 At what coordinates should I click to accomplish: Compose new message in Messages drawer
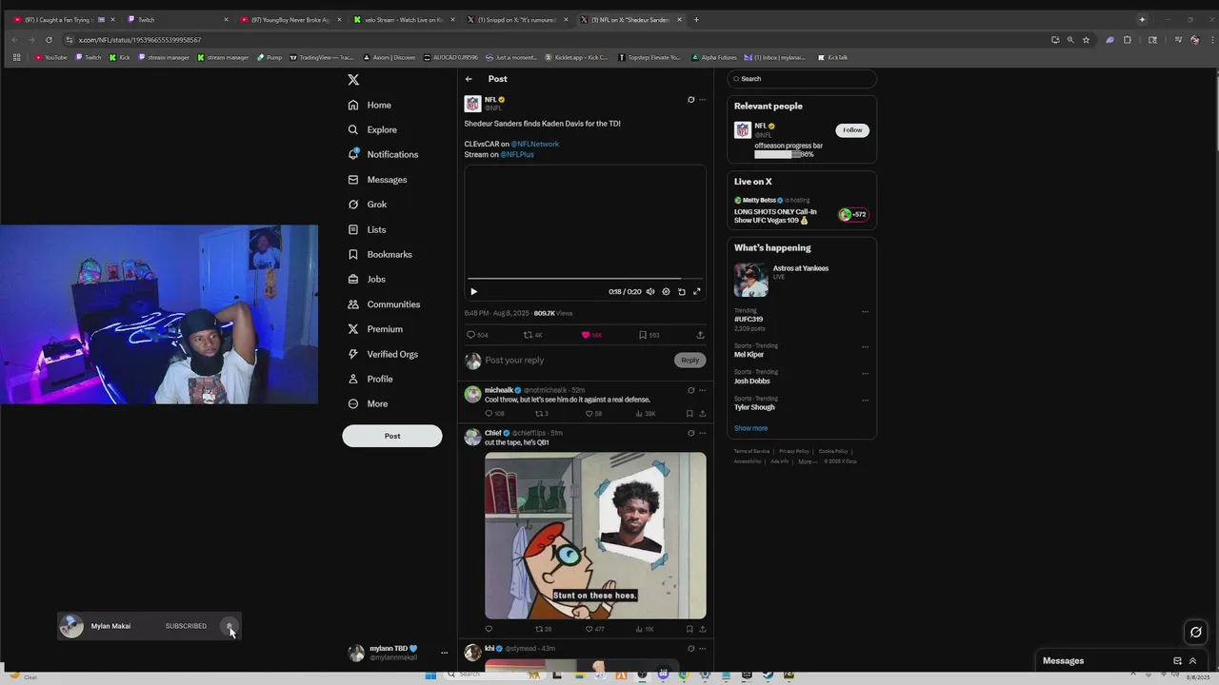click(x=1177, y=661)
